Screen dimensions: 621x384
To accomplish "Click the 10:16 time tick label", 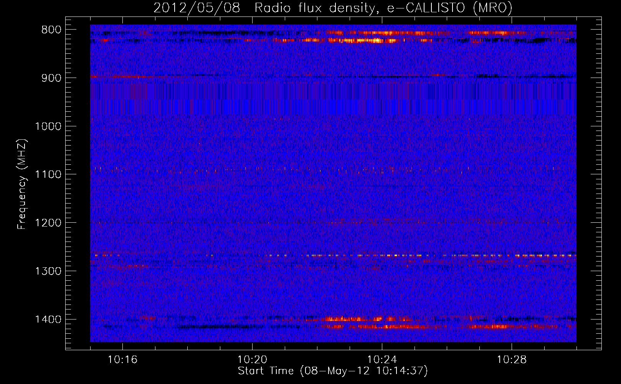I will 122,360.
